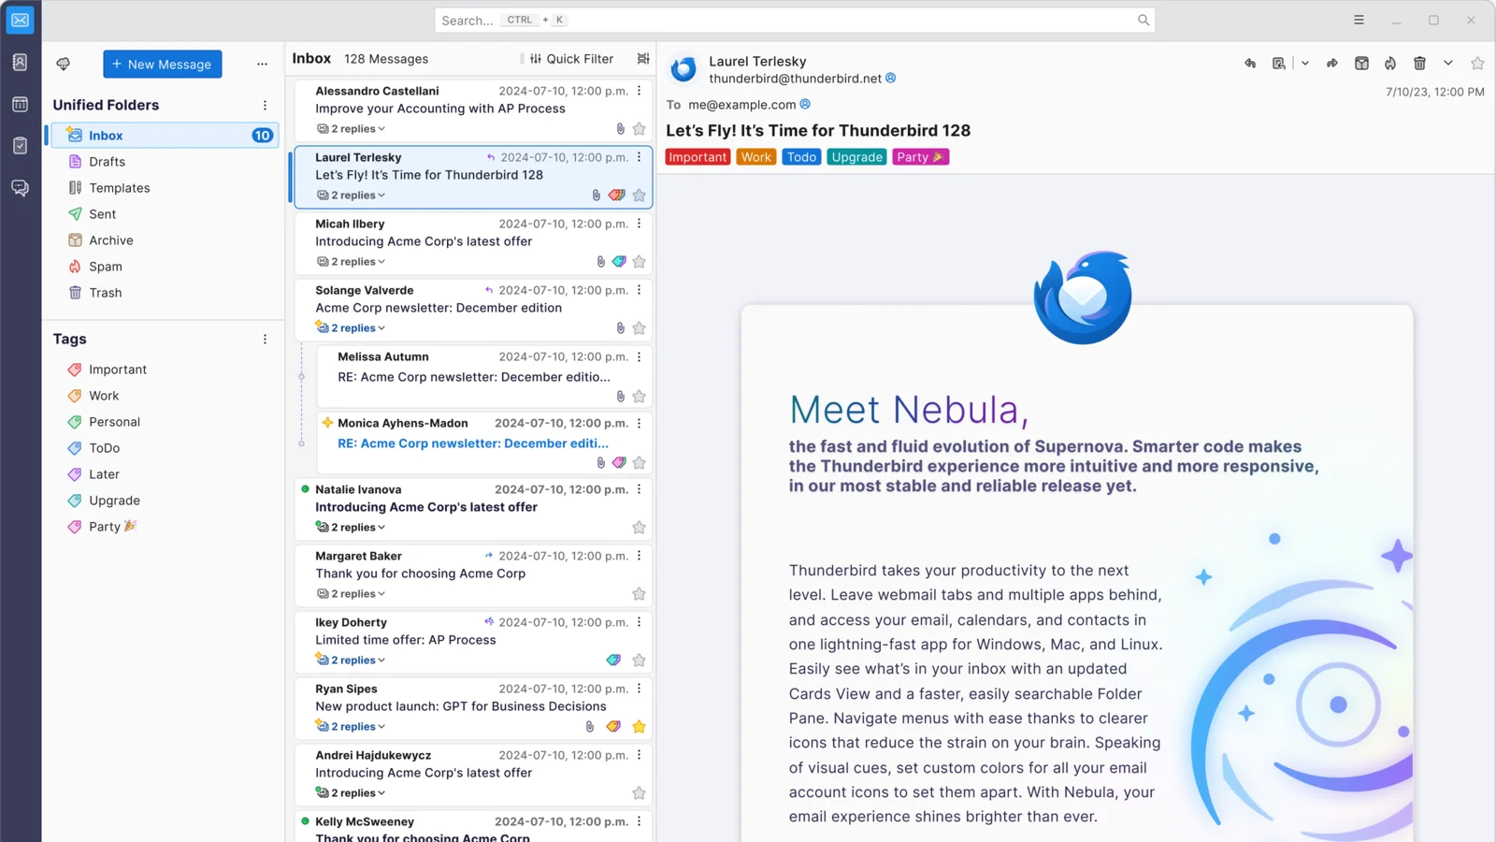Screen dimensions: 1496x842
Task: Click verified icon beside thunderbird@thunderbird.net
Action: [x=891, y=79]
